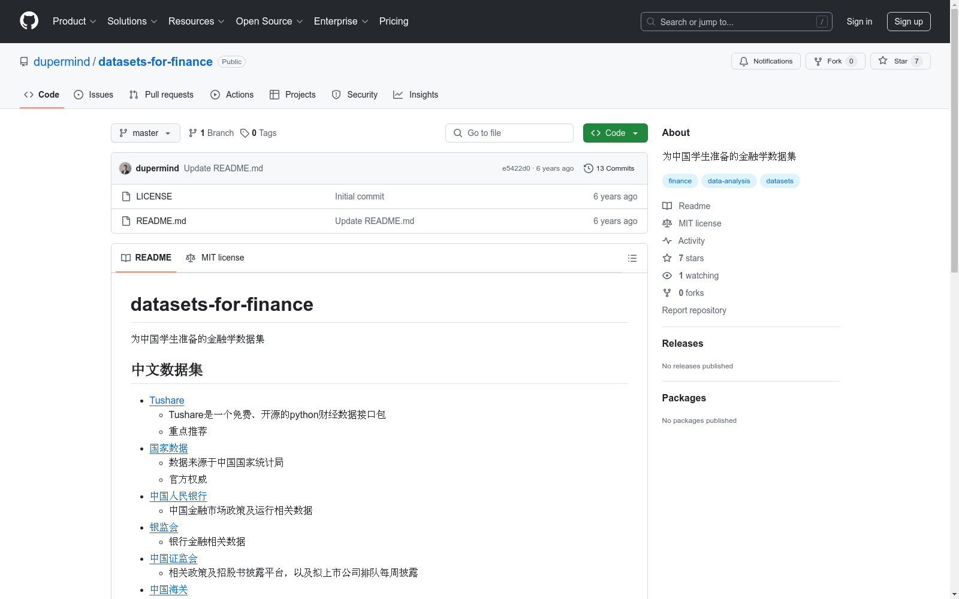The height and width of the screenshot is (599, 959).
Task: Open the 银监会 link
Action: pyautogui.click(x=164, y=527)
